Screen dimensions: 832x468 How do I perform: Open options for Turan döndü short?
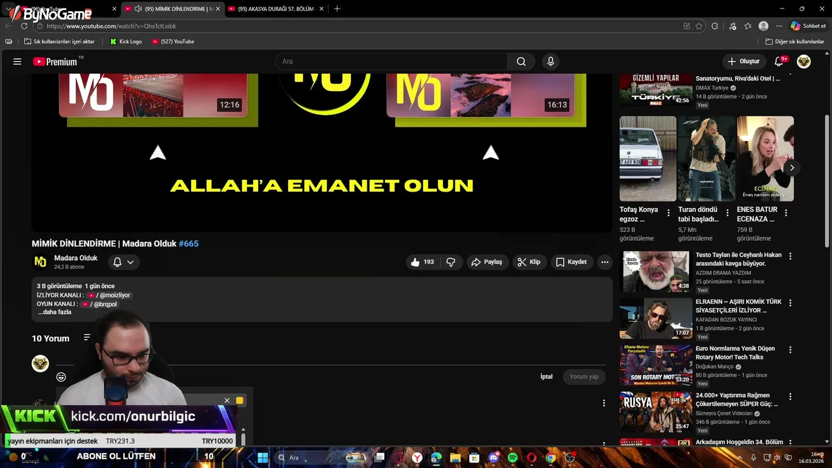pyautogui.click(x=727, y=213)
